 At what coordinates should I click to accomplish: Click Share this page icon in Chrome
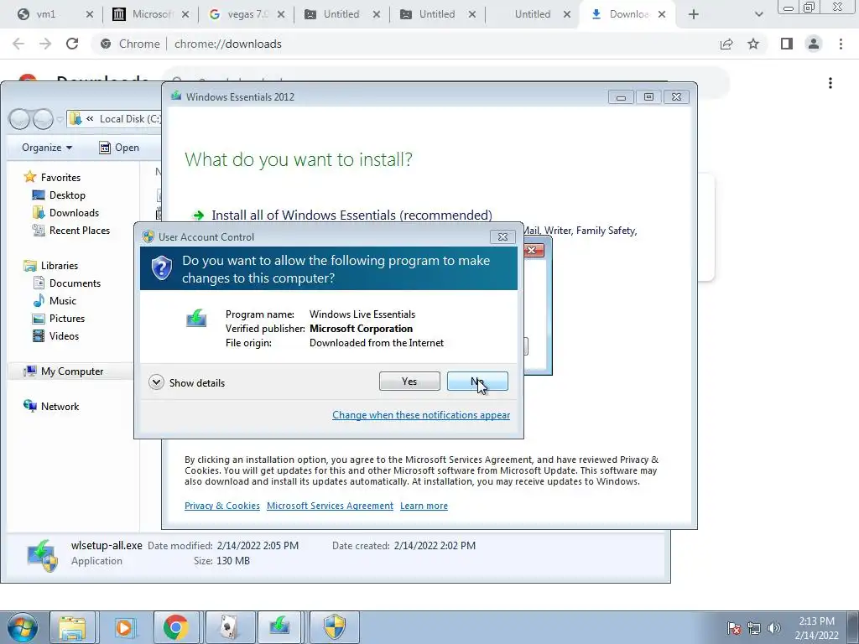[726, 44]
